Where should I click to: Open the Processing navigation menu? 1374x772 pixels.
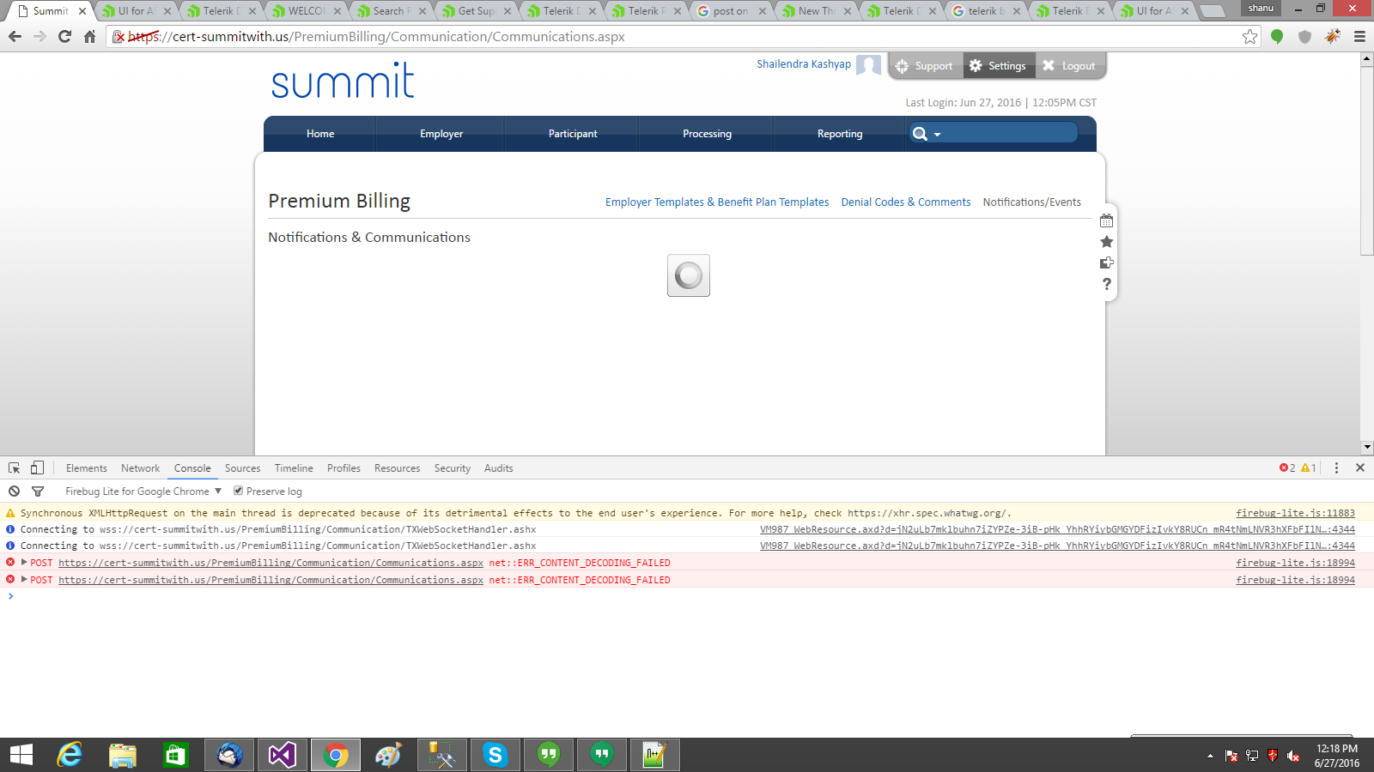click(x=707, y=134)
